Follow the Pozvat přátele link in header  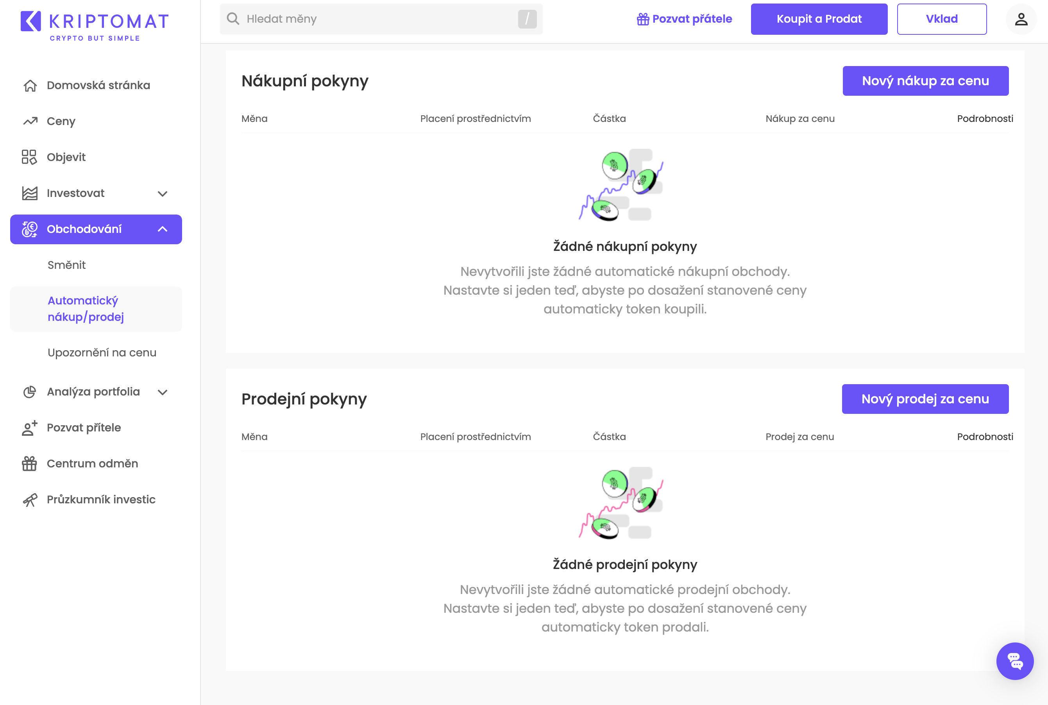(684, 19)
